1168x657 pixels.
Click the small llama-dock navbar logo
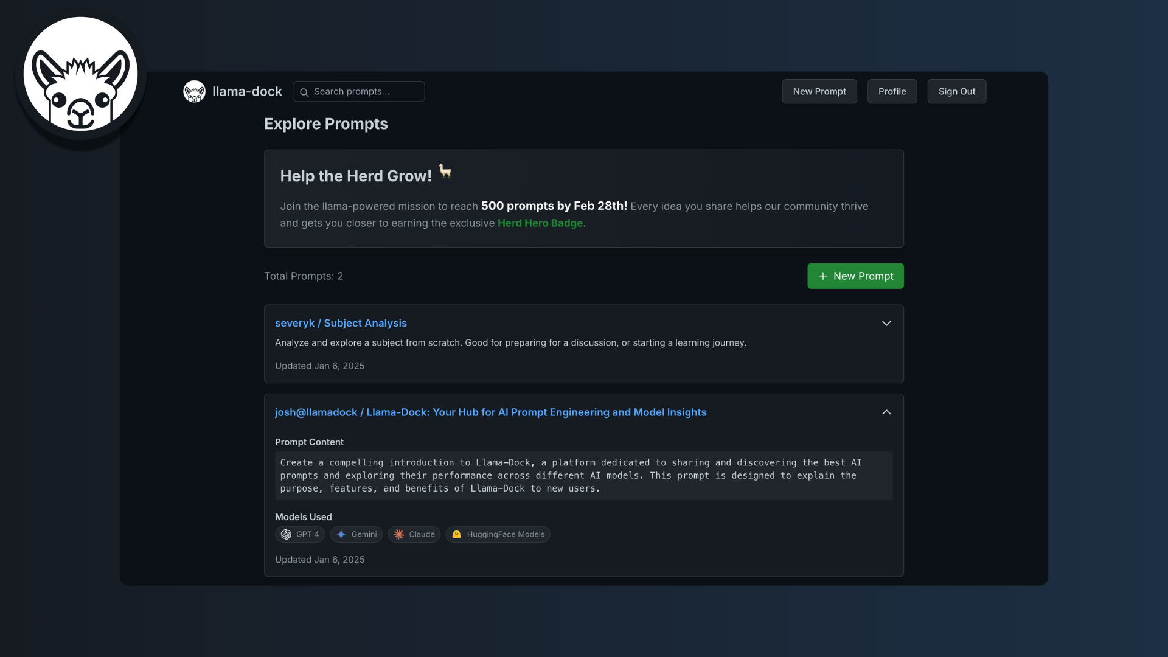[194, 91]
